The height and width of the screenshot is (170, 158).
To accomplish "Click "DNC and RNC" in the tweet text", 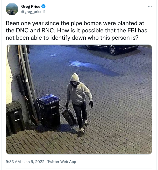I will [x=35, y=31].
